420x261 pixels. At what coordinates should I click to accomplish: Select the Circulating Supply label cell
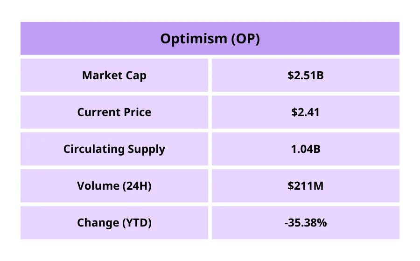coord(114,149)
